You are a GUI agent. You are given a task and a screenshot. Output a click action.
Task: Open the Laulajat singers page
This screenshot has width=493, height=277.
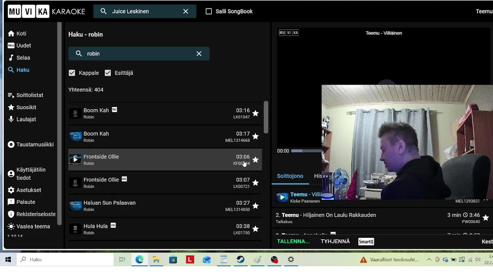[22, 119]
